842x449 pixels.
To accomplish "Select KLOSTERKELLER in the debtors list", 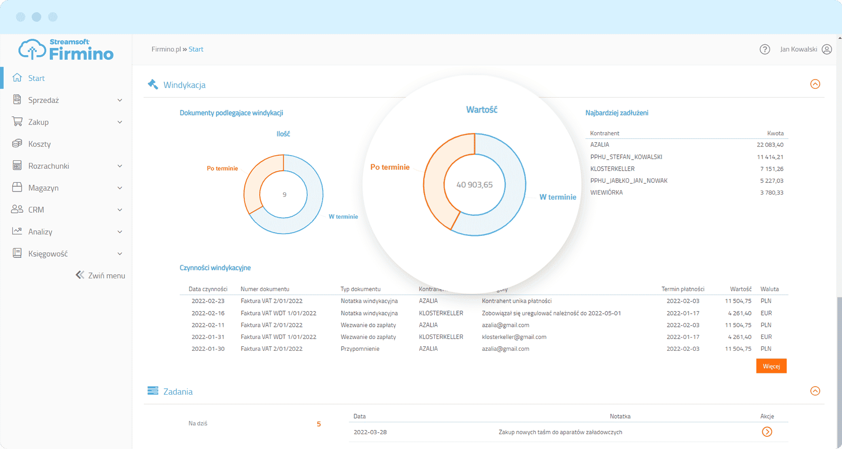I will tap(612, 169).
